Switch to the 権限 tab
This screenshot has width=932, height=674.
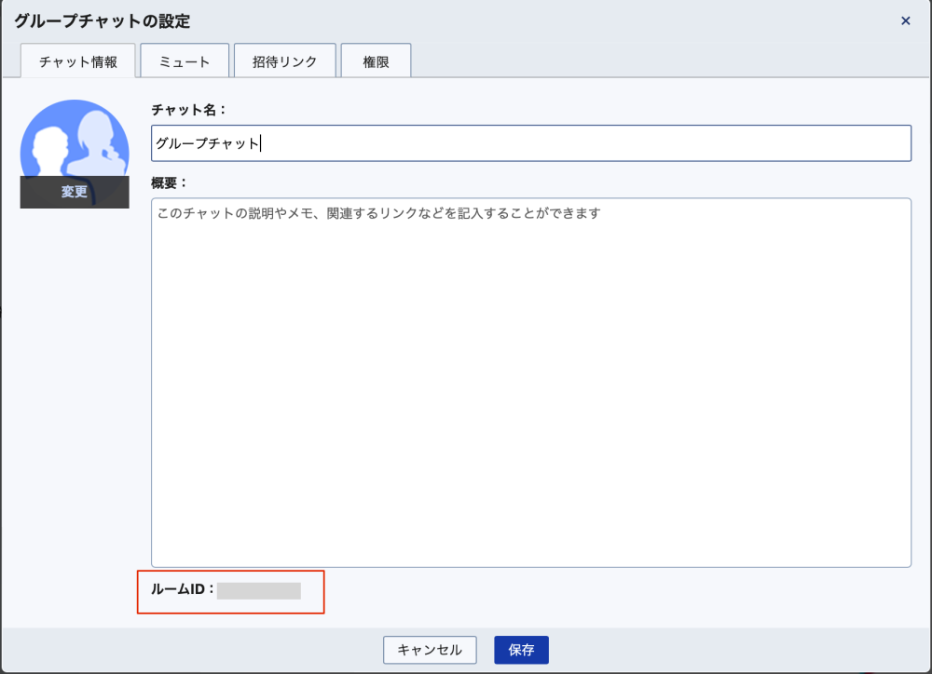pos(376,61)
